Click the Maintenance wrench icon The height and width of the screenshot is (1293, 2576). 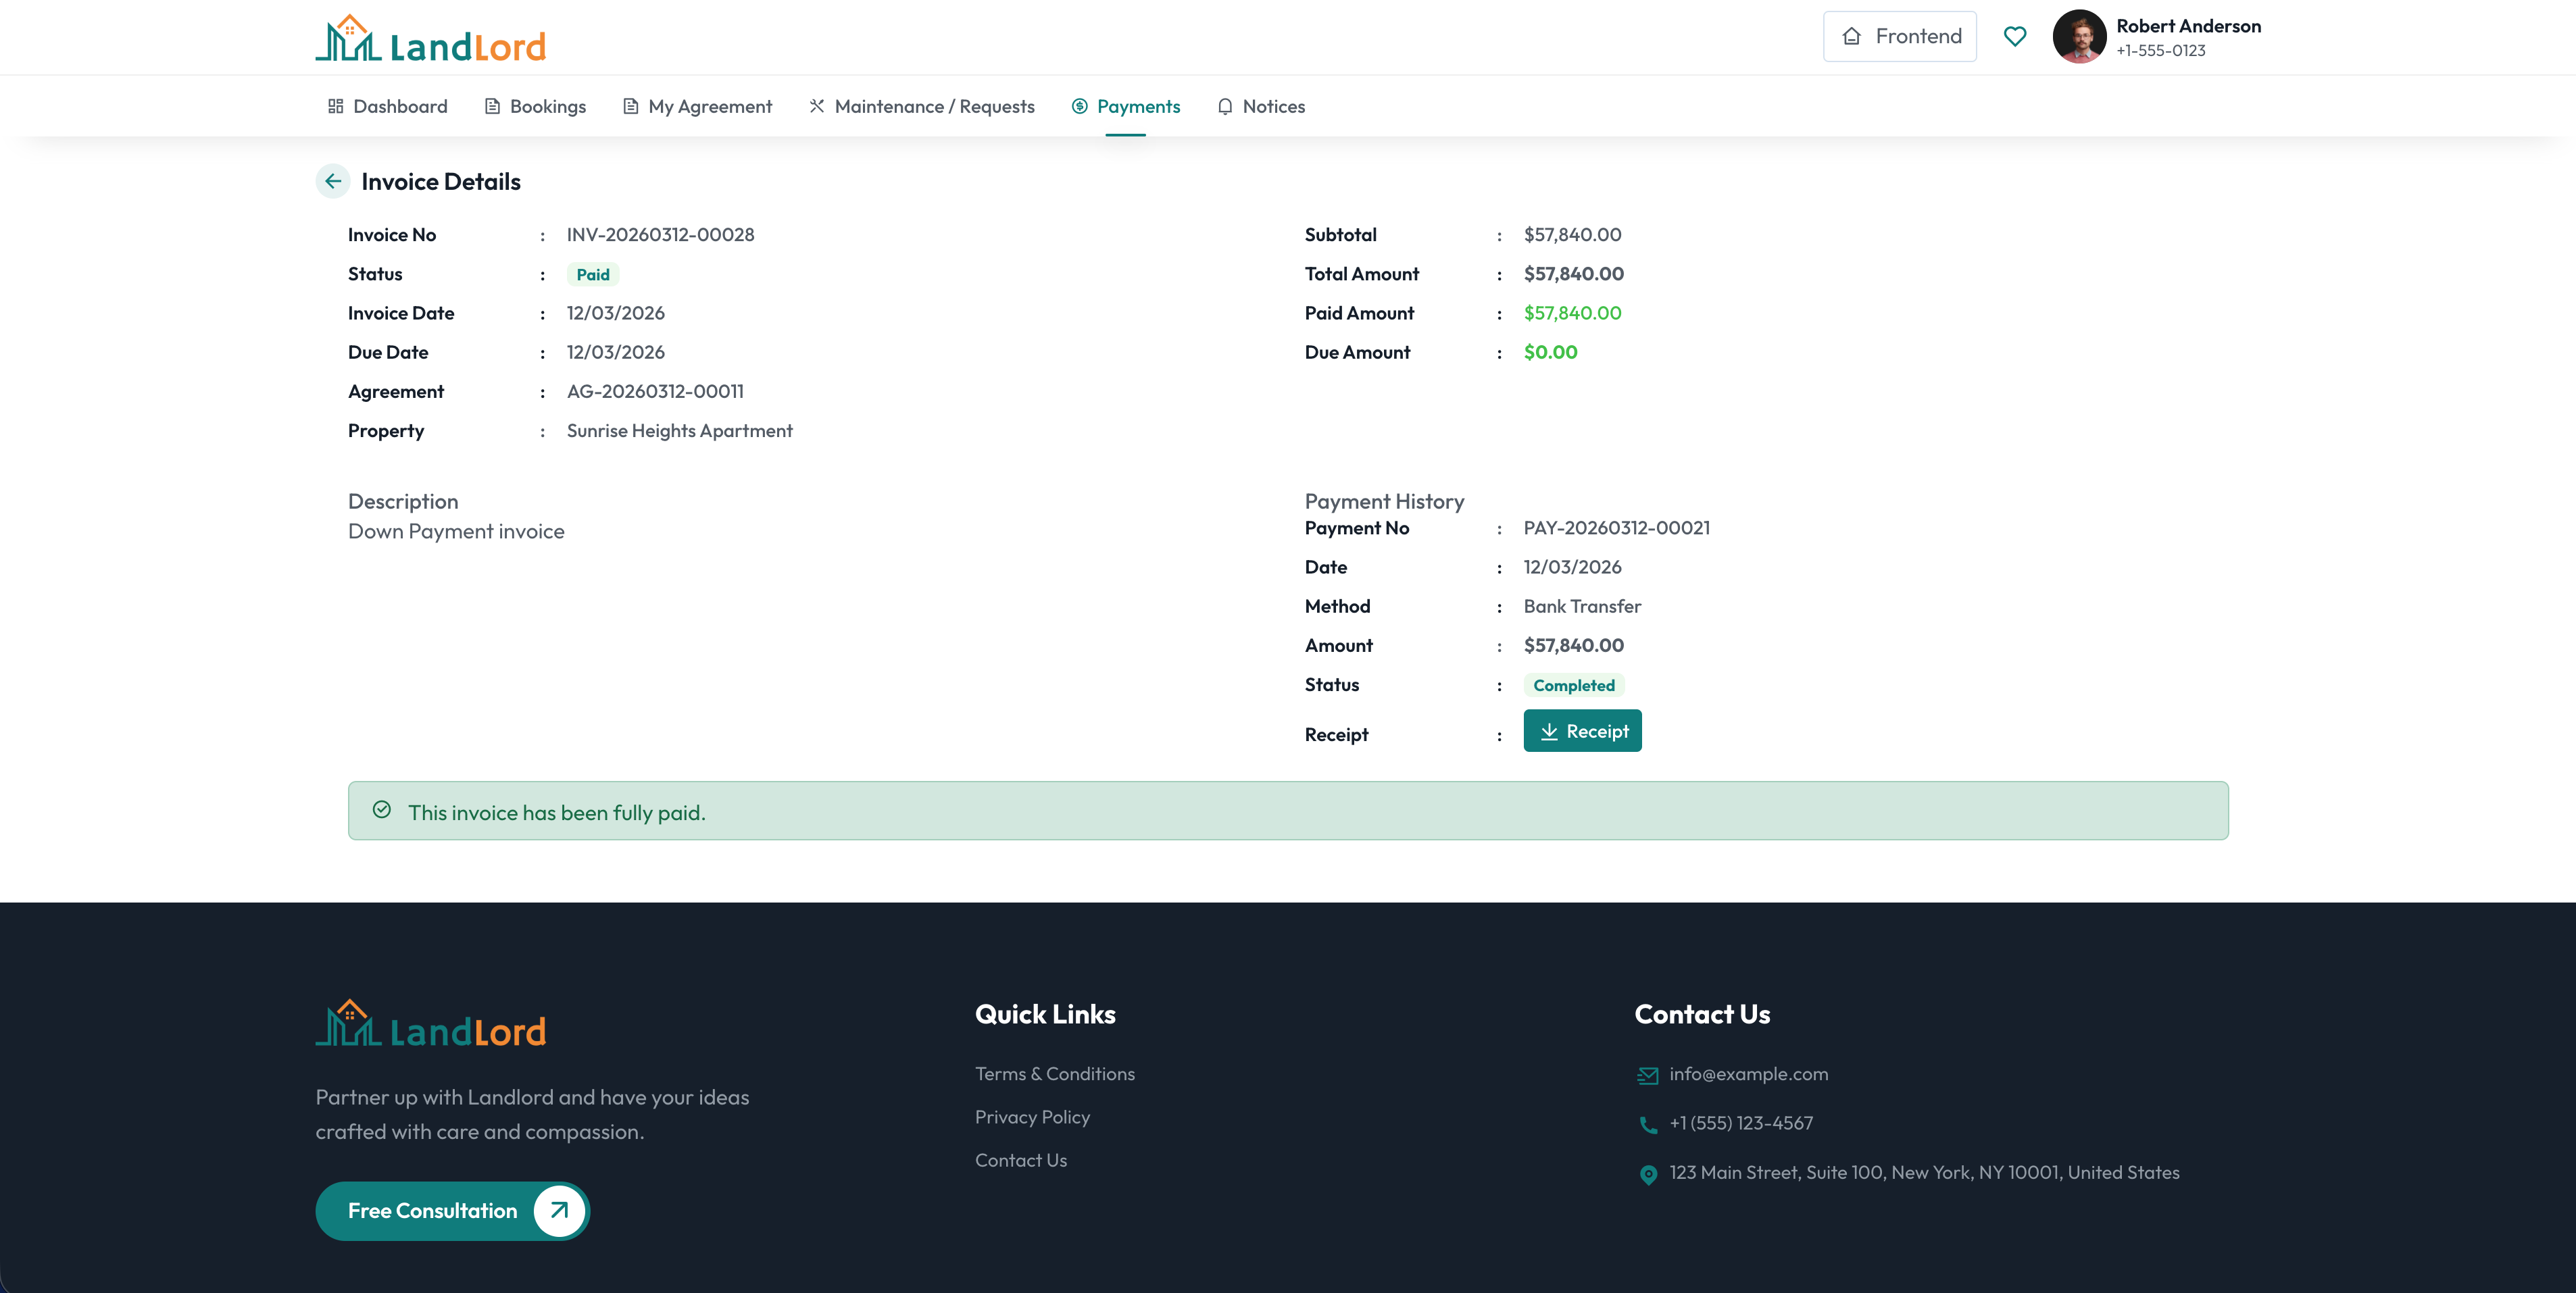(x=817, y=106)
